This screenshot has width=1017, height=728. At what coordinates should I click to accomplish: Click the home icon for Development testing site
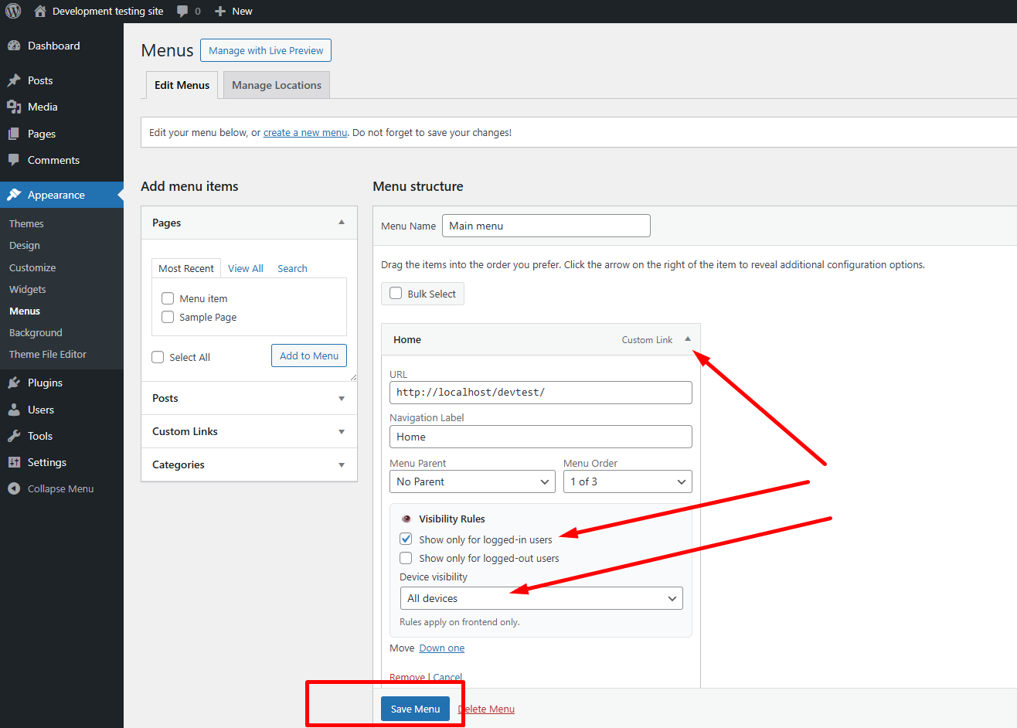[x=40, y=11]
